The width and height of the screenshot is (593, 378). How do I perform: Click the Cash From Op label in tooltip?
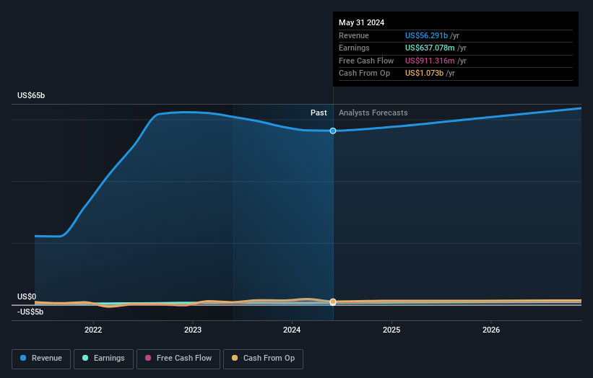[x=364, y=74]
